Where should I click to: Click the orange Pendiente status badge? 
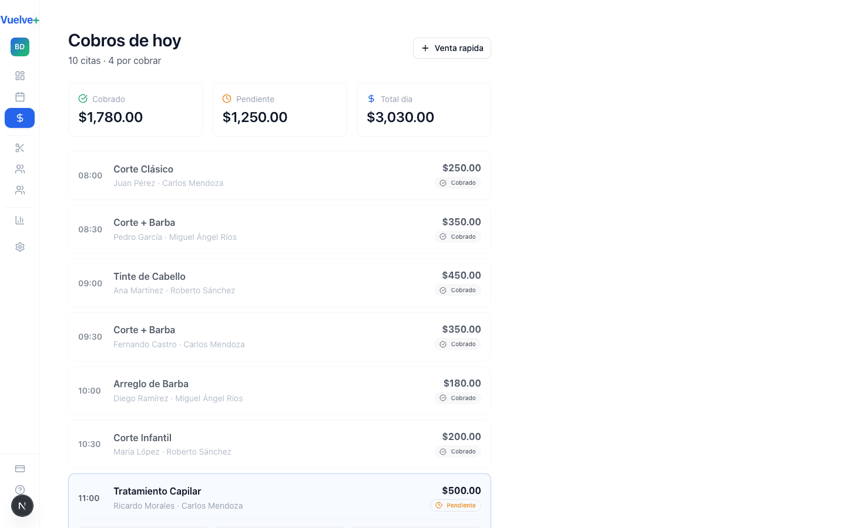(456, 505)
